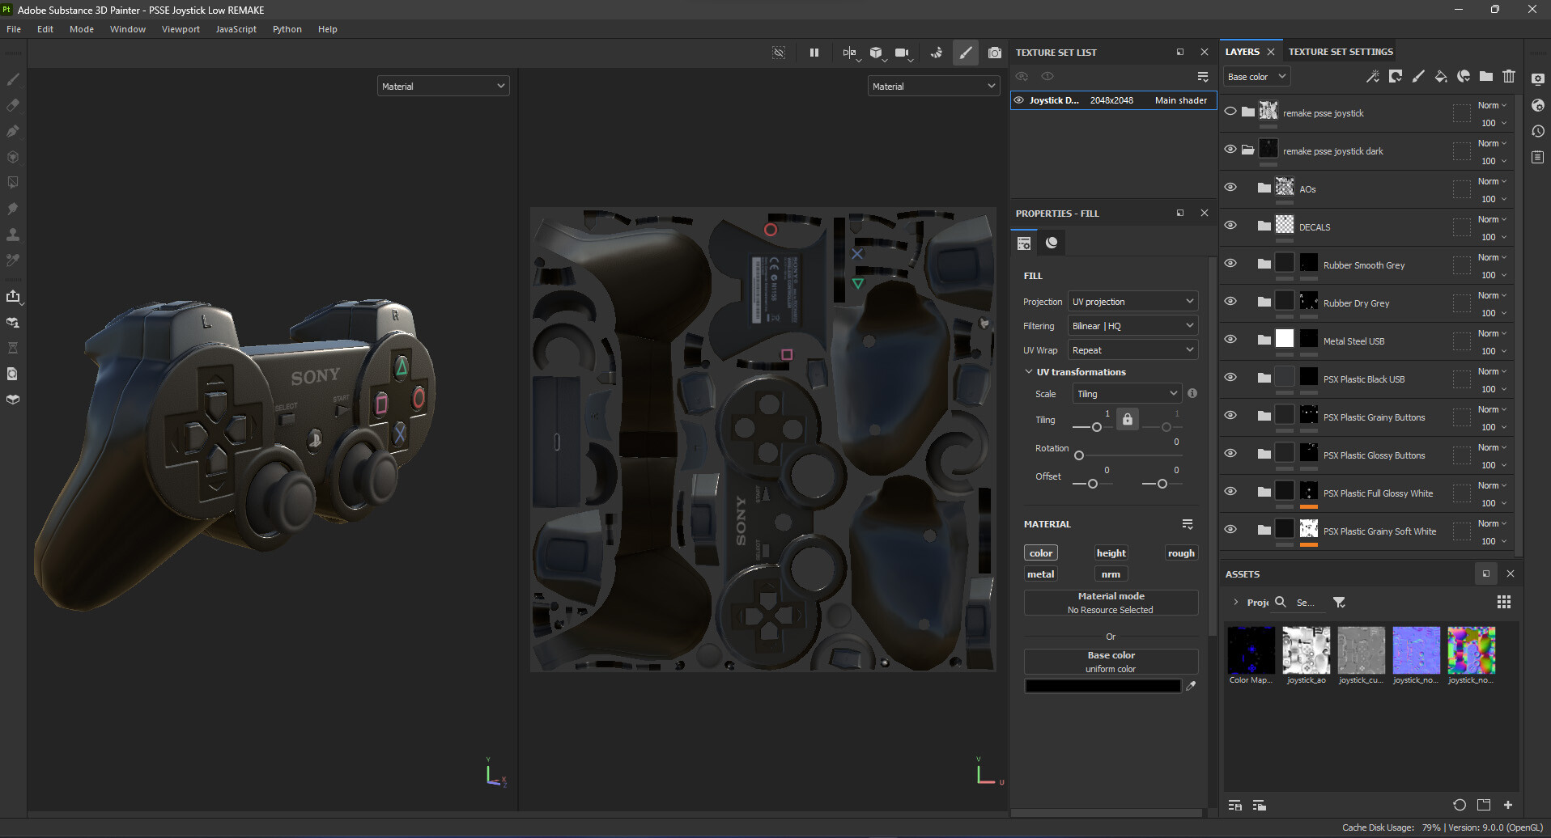Pick the uniform Base color swatch

pos(1103,685)
